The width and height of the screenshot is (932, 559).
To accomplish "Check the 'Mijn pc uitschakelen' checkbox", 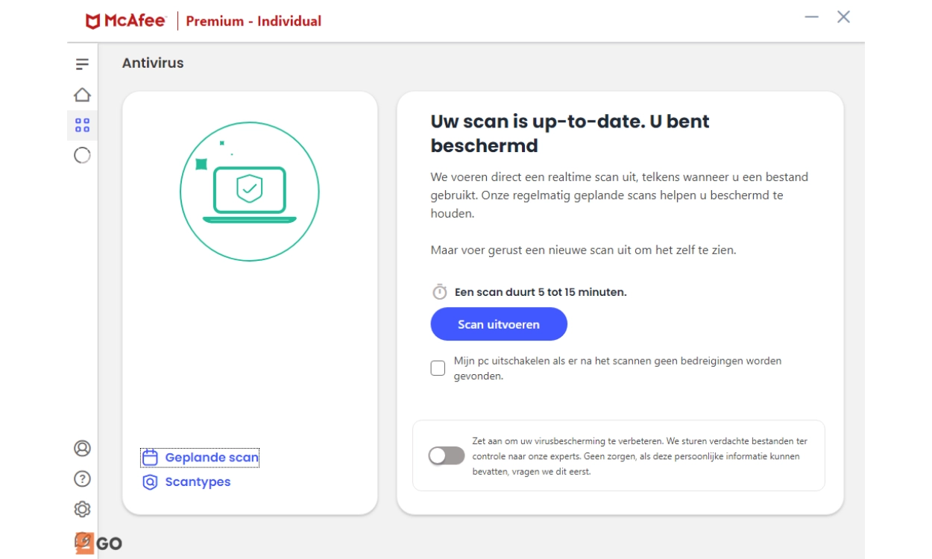I will [x=438, y=368].
